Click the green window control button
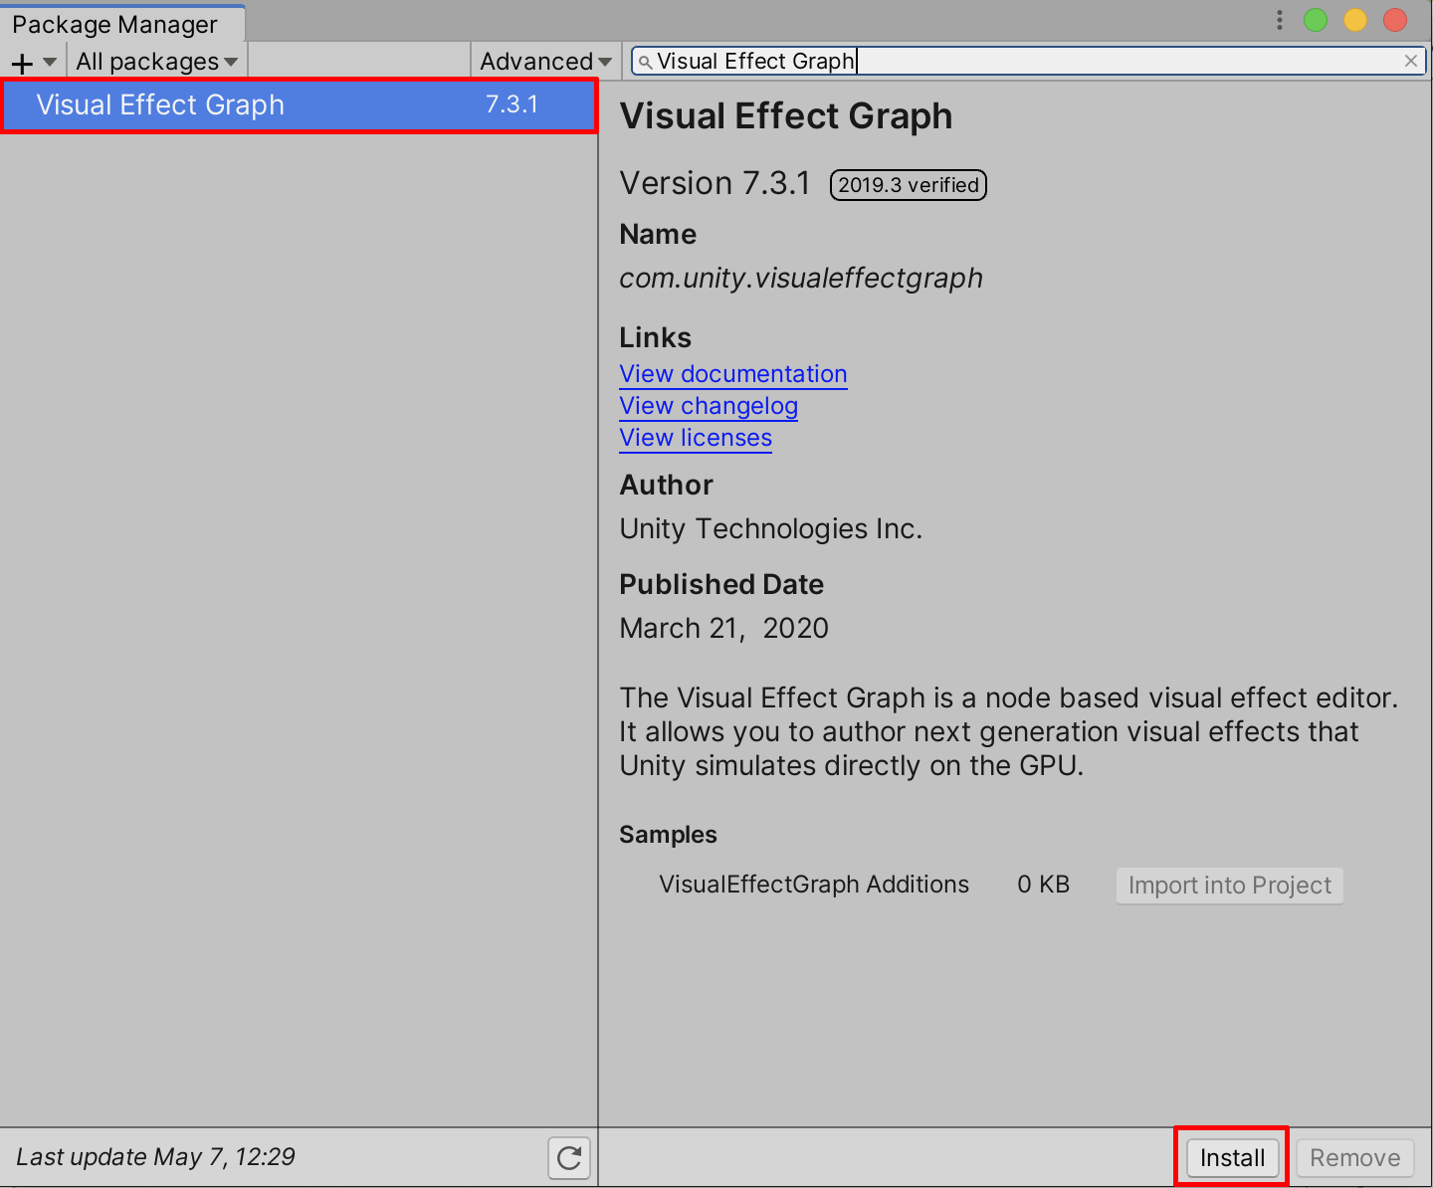The image size is (1433, 1188). 1316,20
